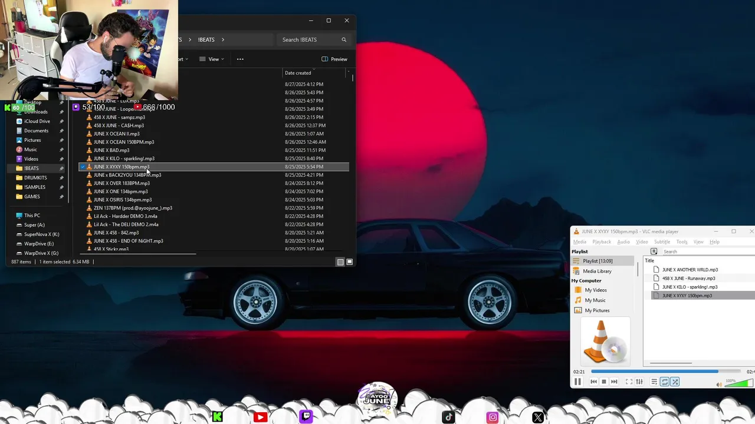Toggle the VLC playlist view icon
The width and height of the screenshot is (755, 424).
tap(654, 382)
